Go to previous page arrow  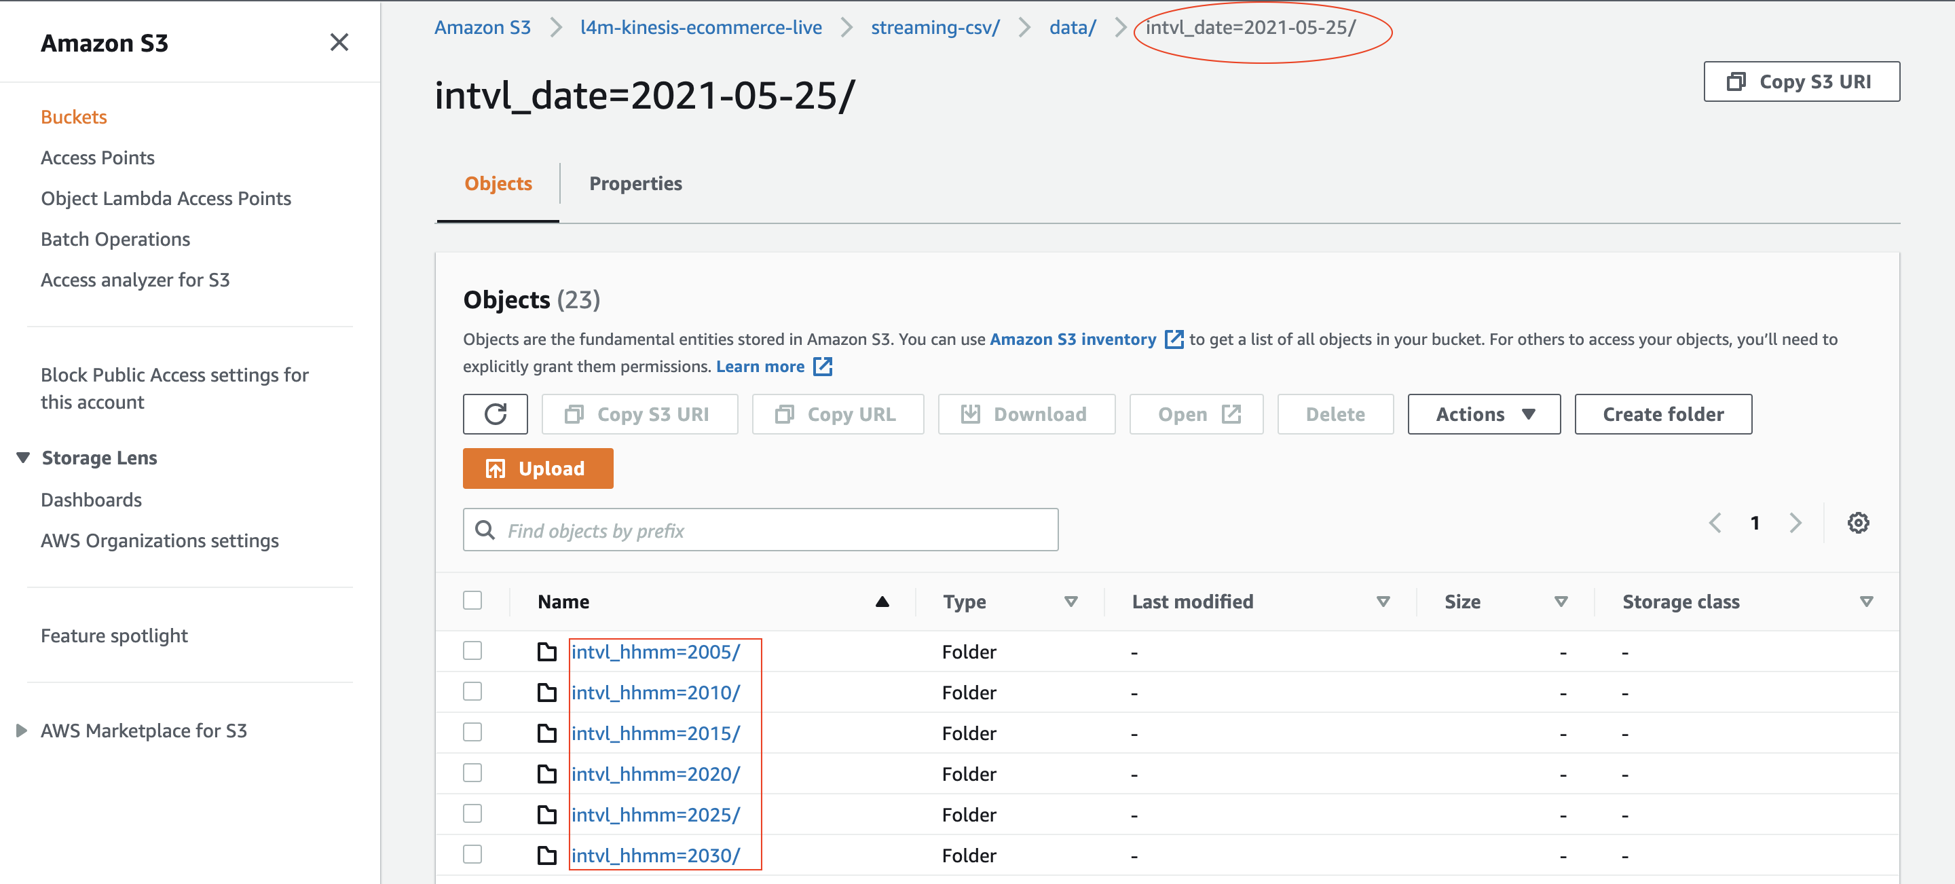1715,523
